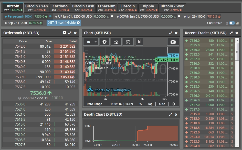Take a chart snapshot with camera icon

point(173,42)
